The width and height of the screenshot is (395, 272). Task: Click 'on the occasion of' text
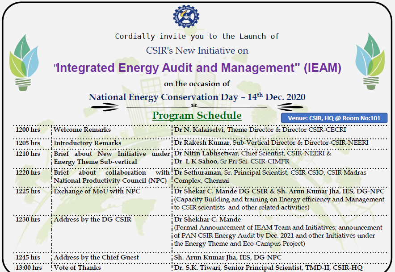[x=197, y=84]
